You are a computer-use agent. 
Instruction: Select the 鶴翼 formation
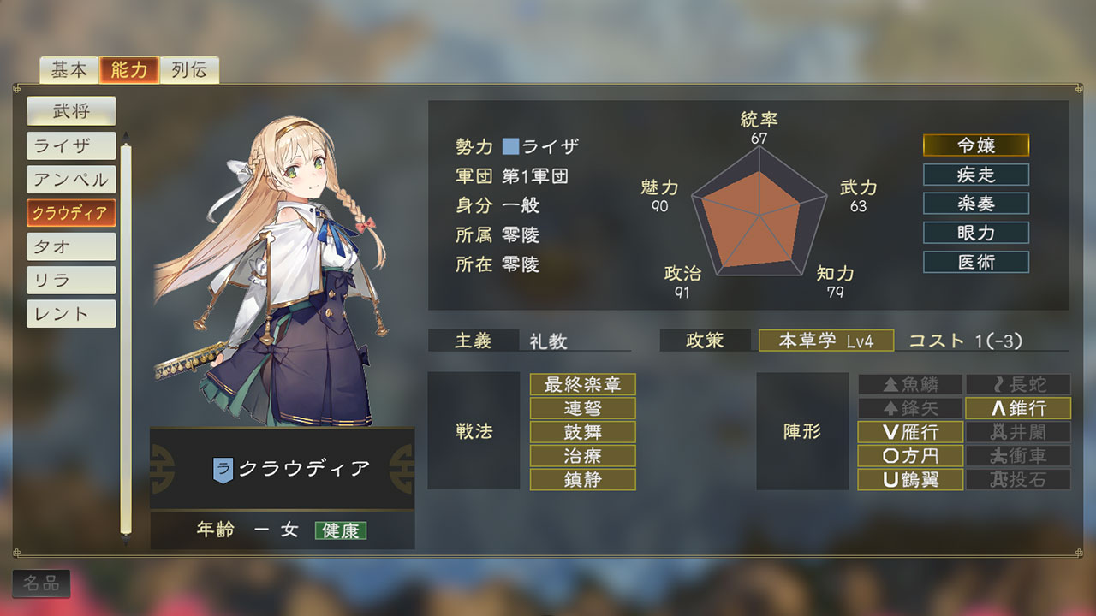tap(910, 480)
